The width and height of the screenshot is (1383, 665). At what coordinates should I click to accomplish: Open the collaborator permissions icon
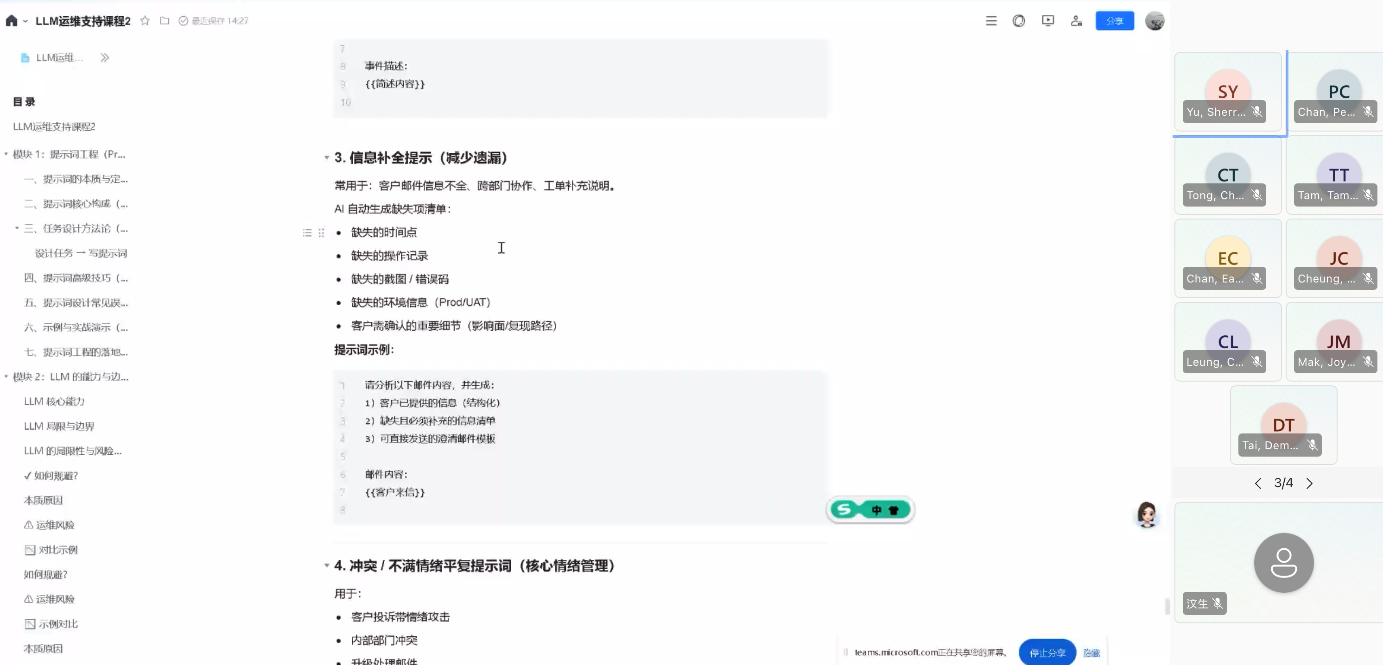click(1076, 21)
